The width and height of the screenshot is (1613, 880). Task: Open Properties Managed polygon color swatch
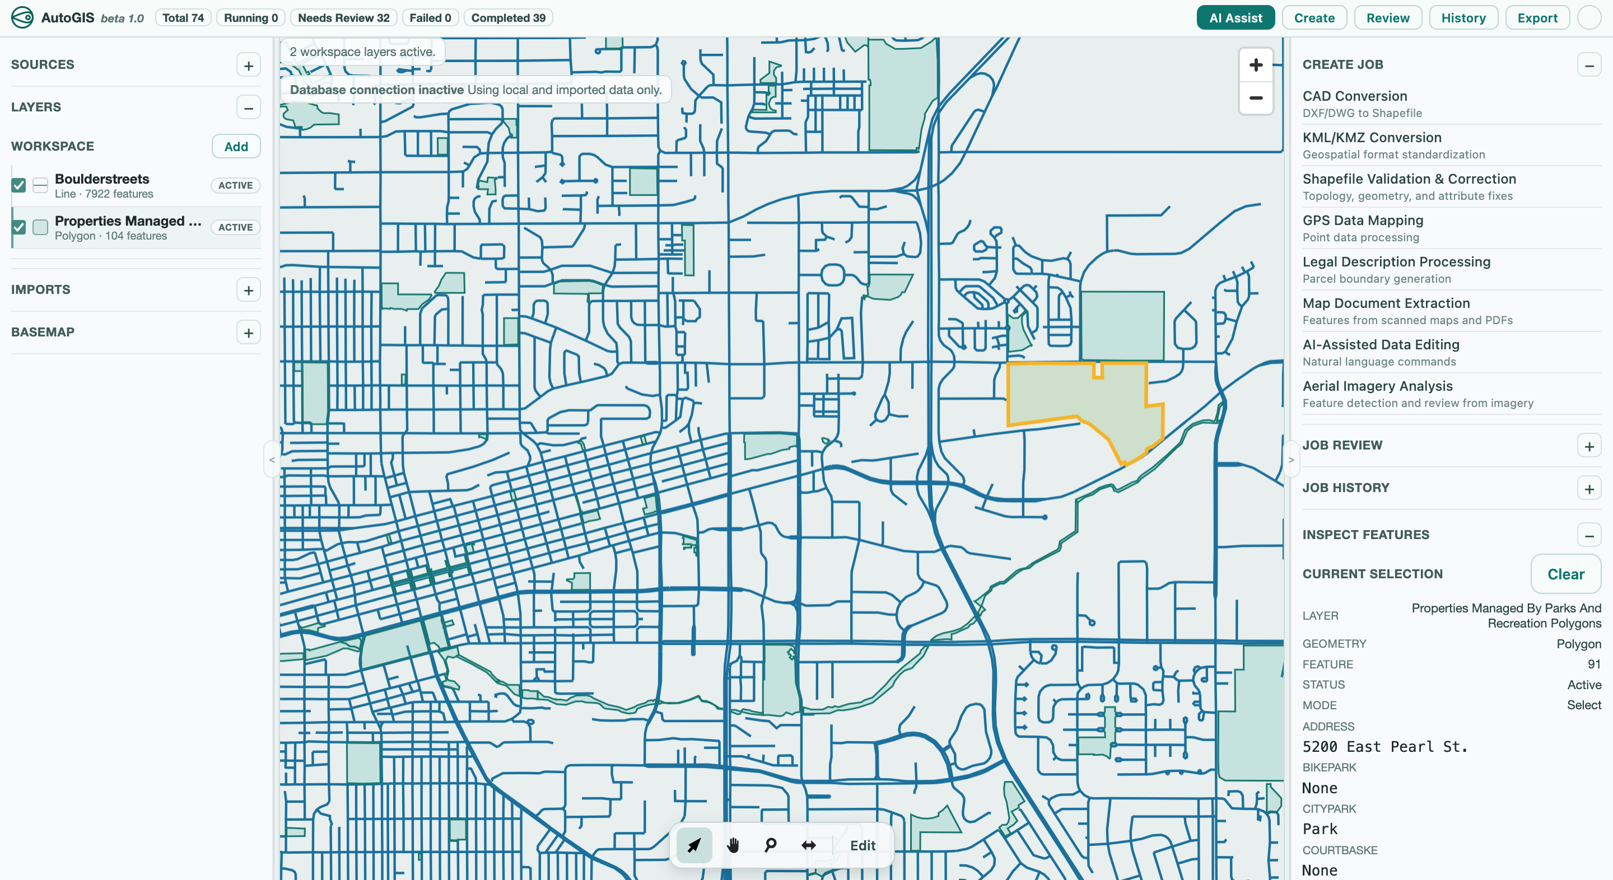[40, 227]
